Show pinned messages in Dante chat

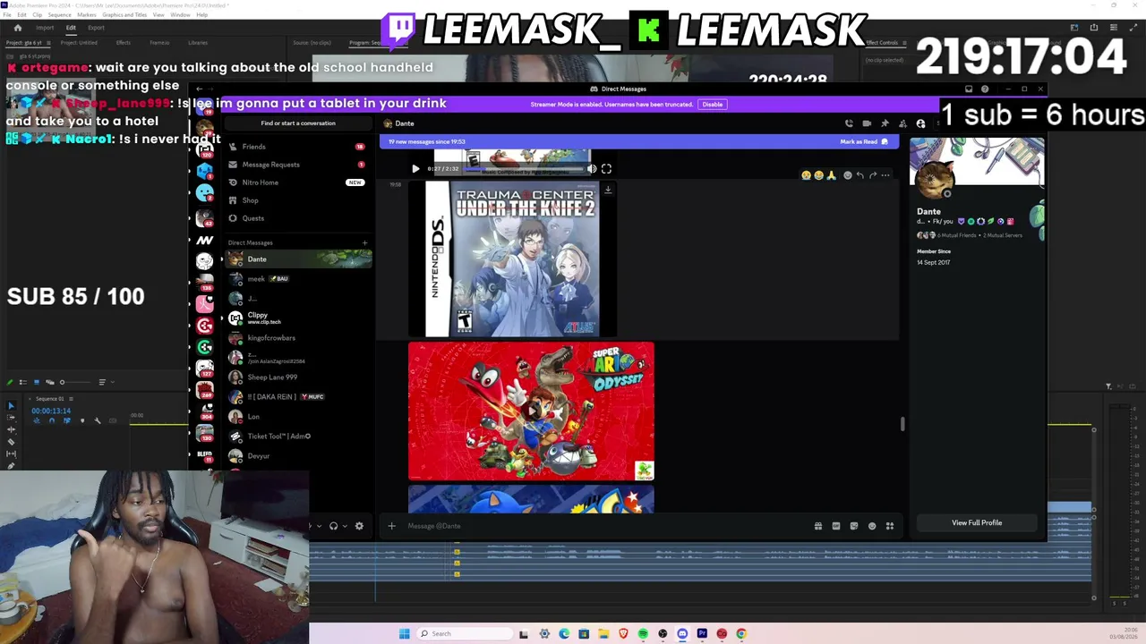885,123
